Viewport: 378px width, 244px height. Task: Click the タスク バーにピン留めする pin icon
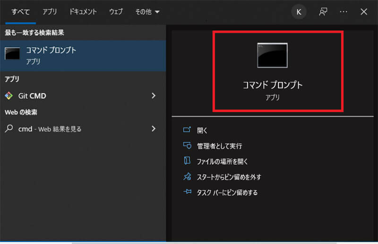coord(187,192)
